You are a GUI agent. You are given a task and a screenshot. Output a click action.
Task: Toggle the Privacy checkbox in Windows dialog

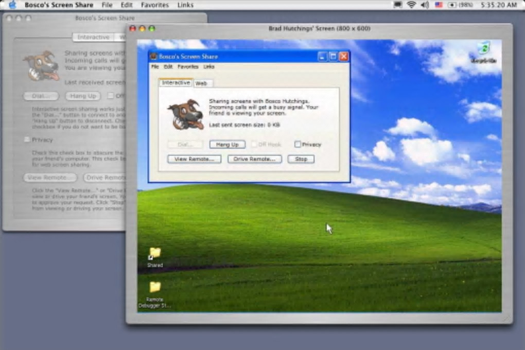pyautogui.click(x=297, y=144)
